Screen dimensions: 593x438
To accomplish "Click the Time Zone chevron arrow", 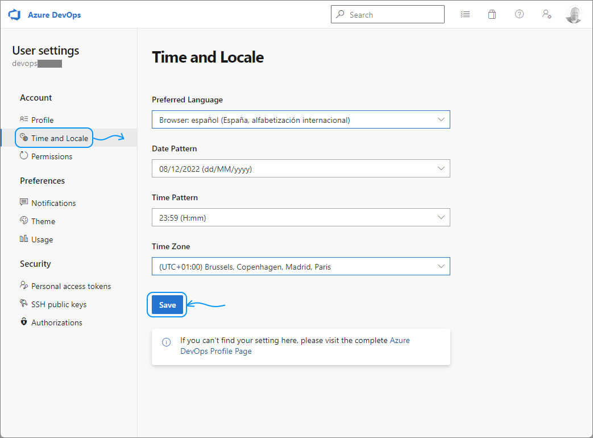I will (x=441, y=266).
